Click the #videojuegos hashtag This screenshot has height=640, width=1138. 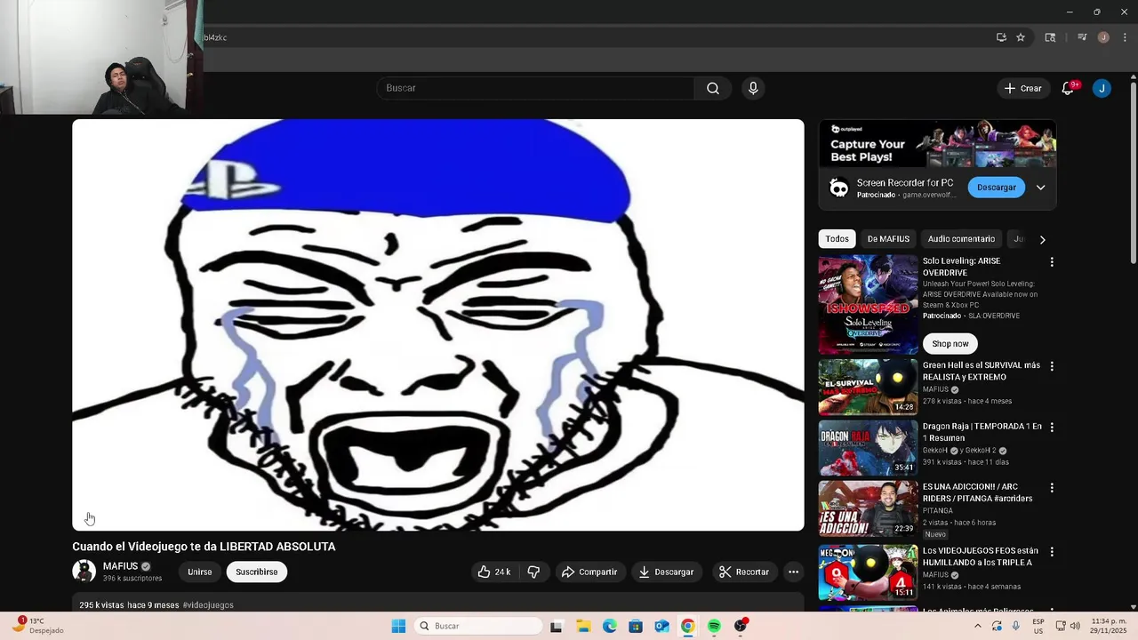(x=208, y=605)
